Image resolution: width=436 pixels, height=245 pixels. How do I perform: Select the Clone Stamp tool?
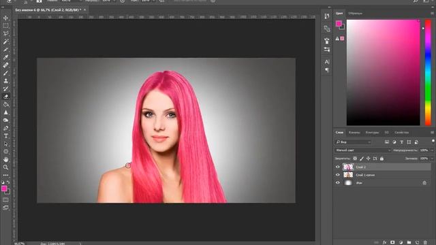tap(5, 81)
